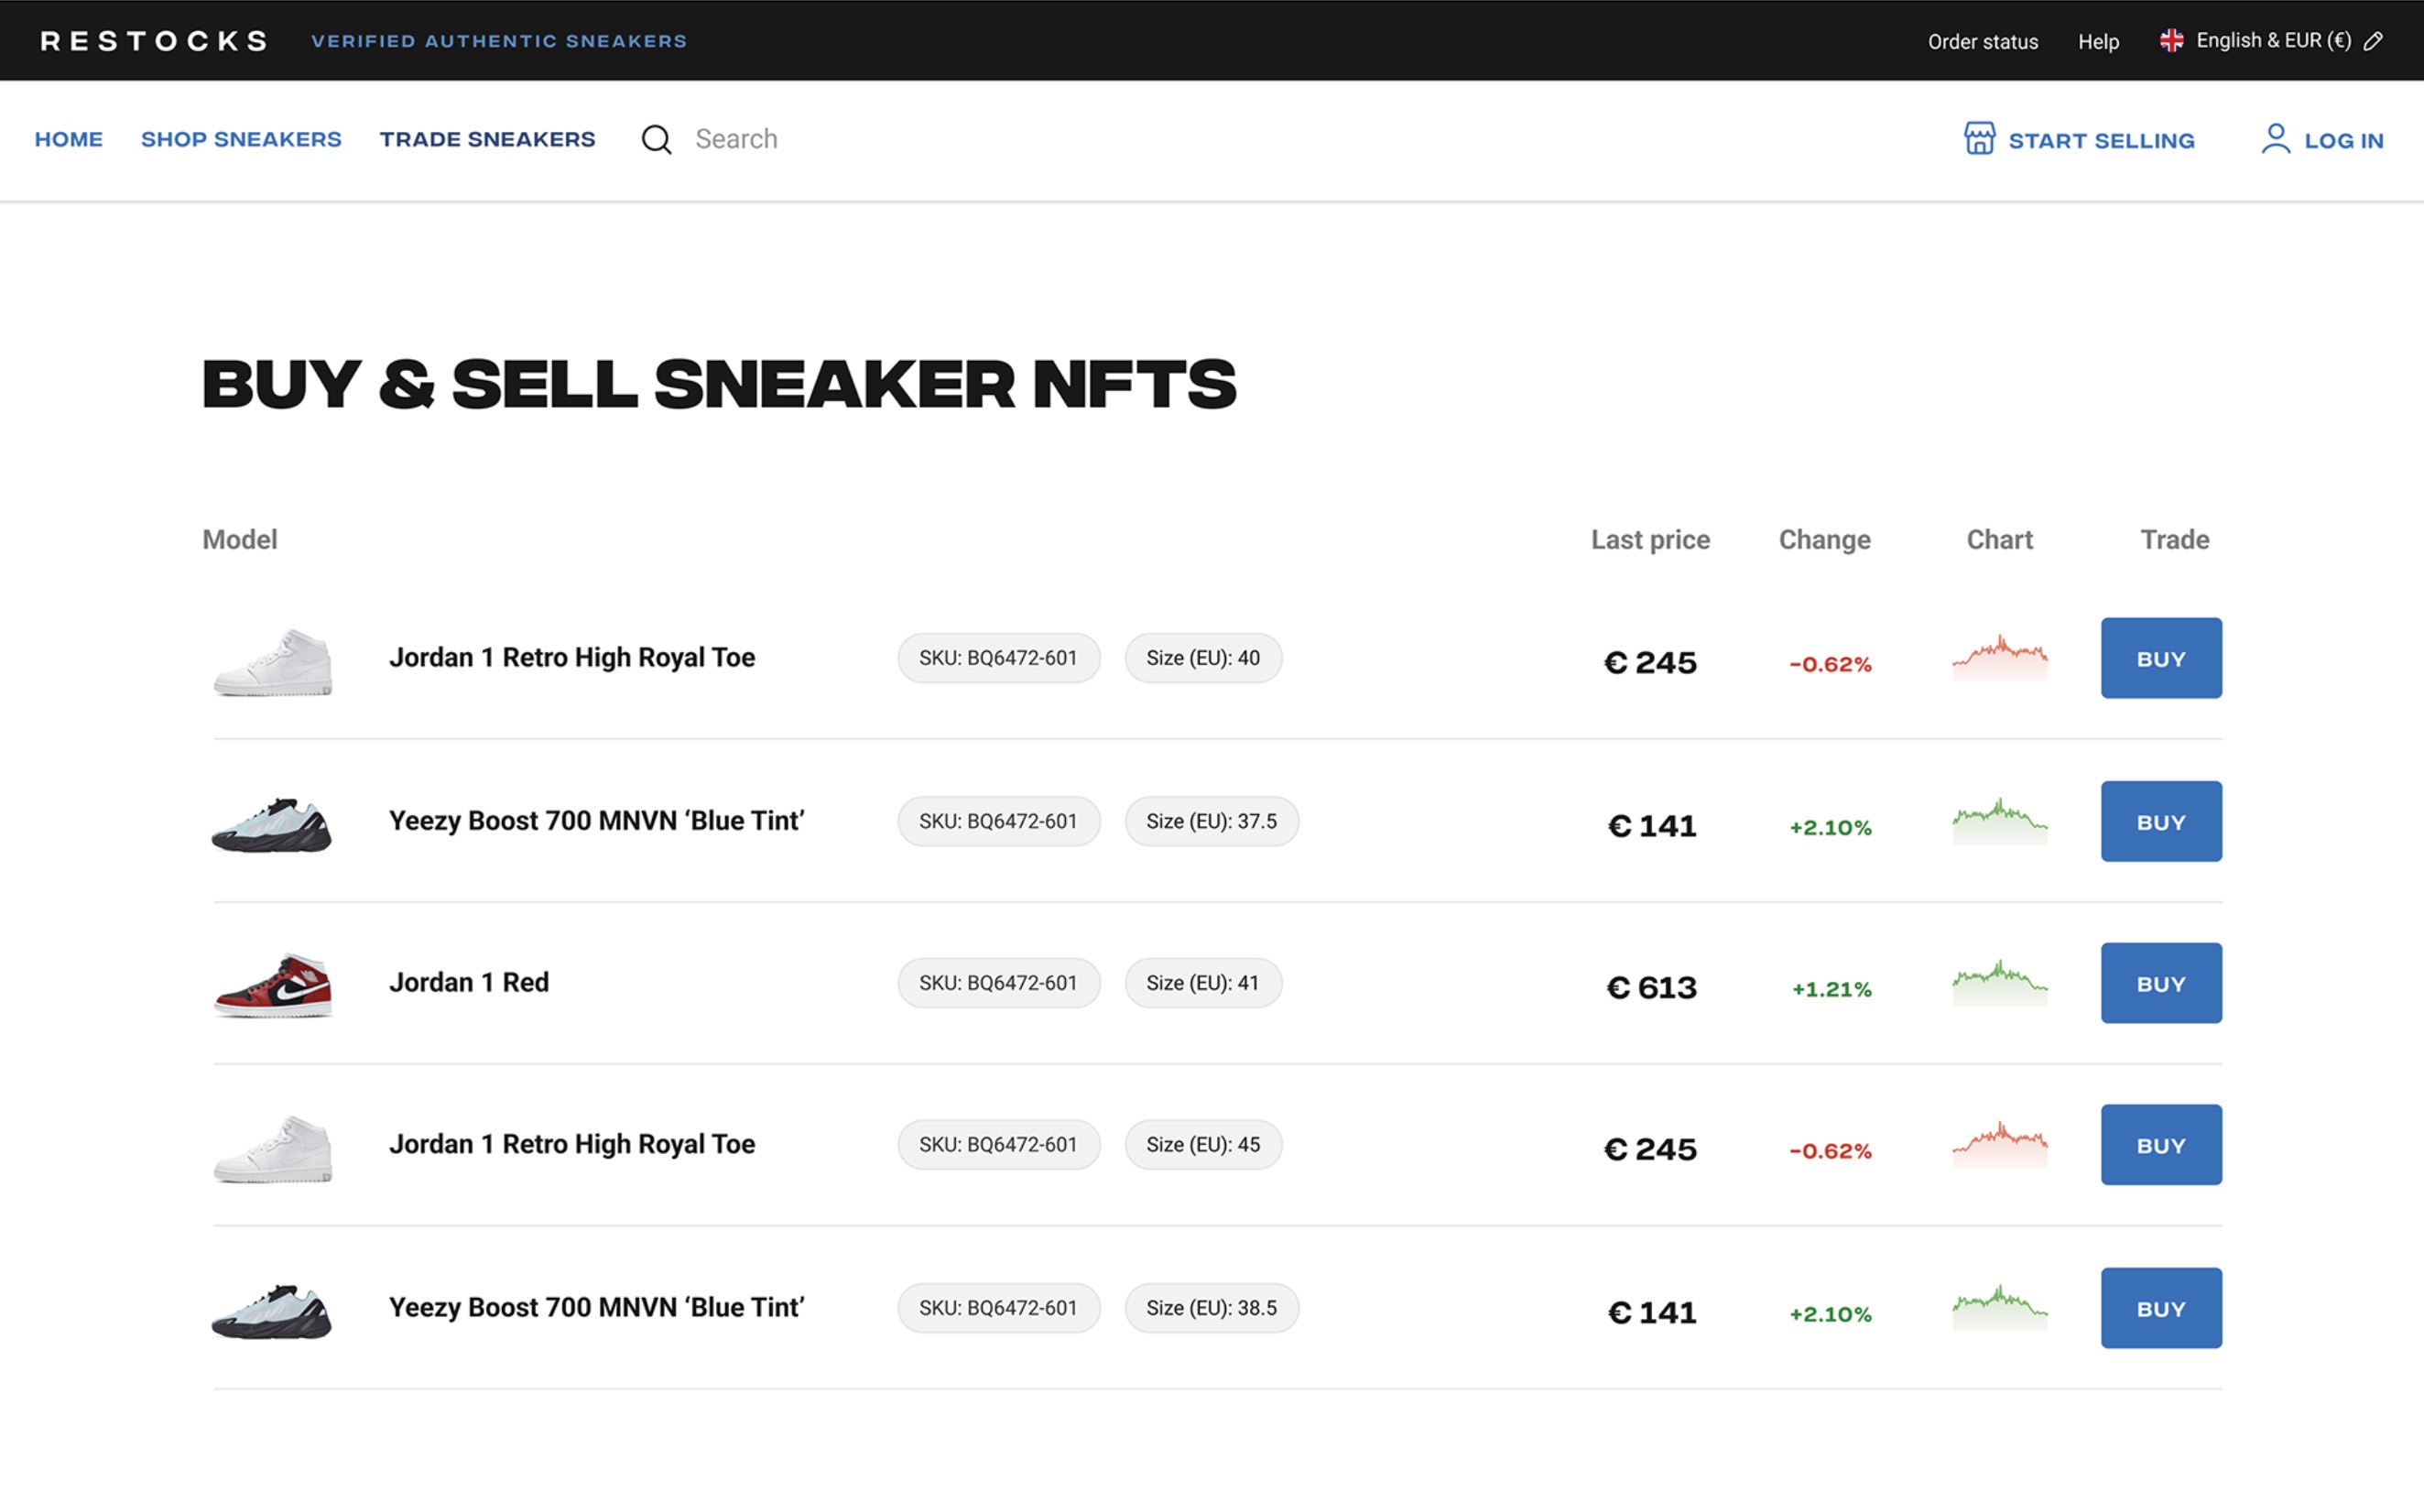The height and width of the screenshot is (1492, 2424).
Task: Click the search magnifier icon
Action: [656, 139]
